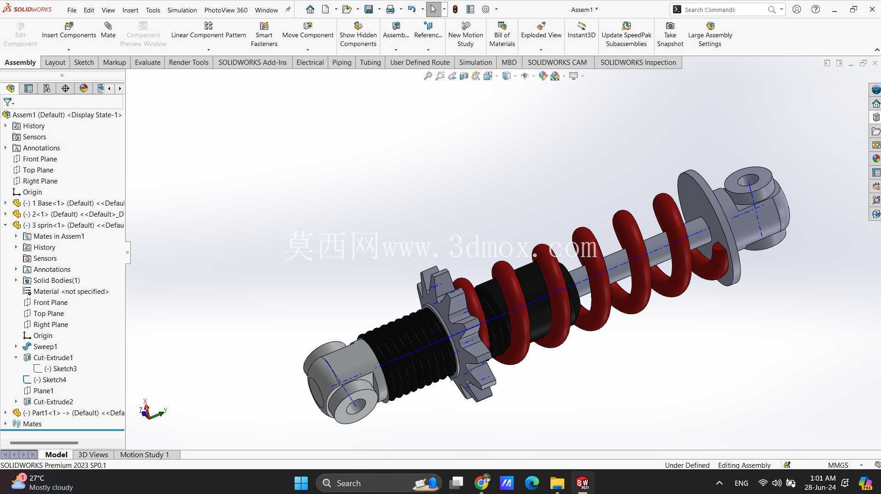Expand the 1 Base<1> component
The height and width of the screenshot is (494, 881).
pyautogui.click(x=6, y=203)
